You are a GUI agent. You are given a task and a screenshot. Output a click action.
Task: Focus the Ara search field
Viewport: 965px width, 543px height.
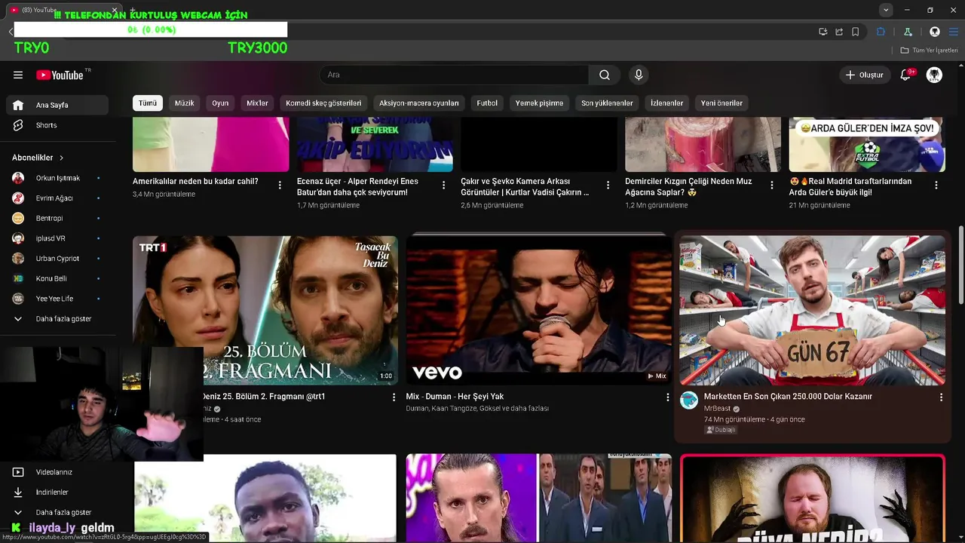[454, 75]
